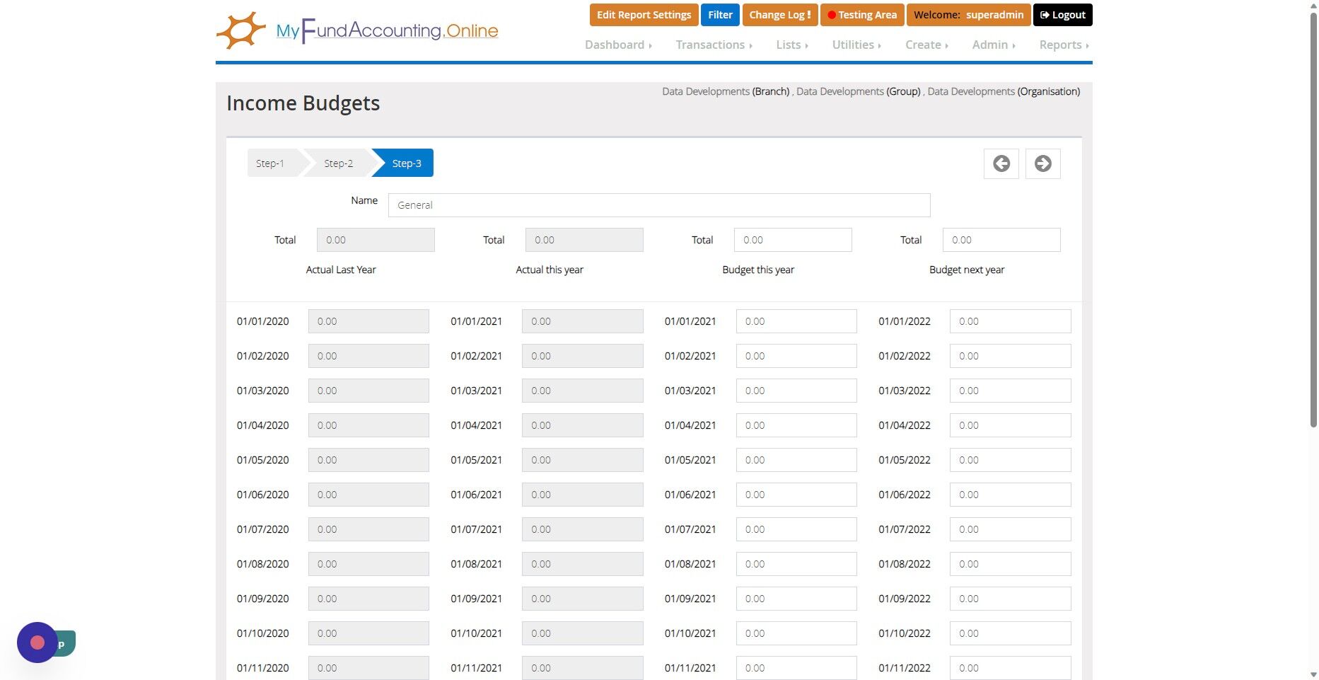Click the next step arrow icon
The height and width of the screenshot is (680, 1319).
1042,163
